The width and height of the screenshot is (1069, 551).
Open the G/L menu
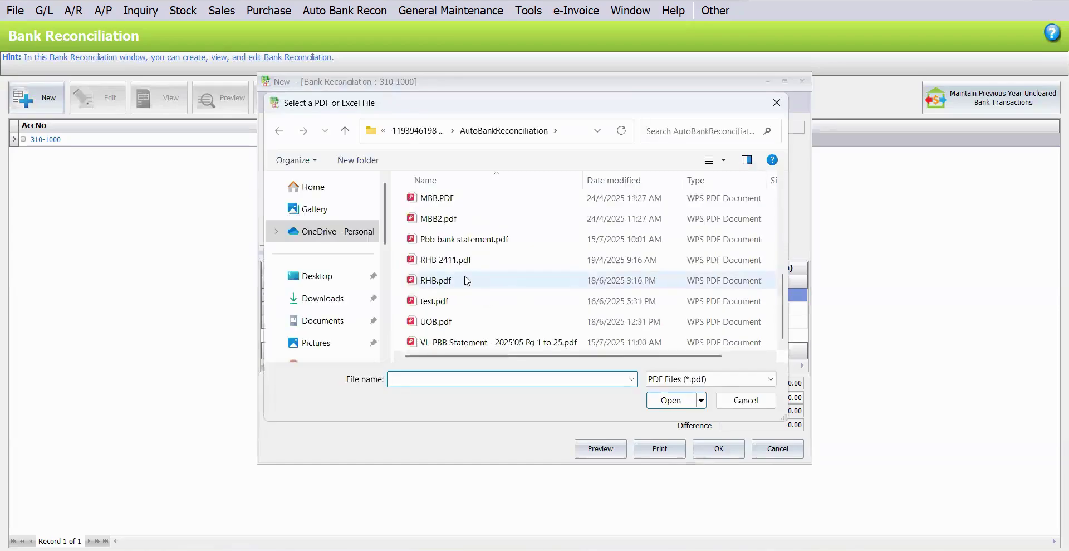44,11
